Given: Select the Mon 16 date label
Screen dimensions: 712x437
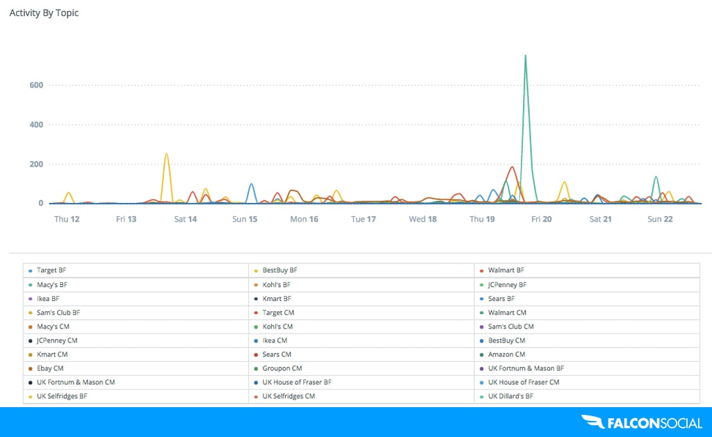Looking at the screenshot, I should tap(304, 219).
